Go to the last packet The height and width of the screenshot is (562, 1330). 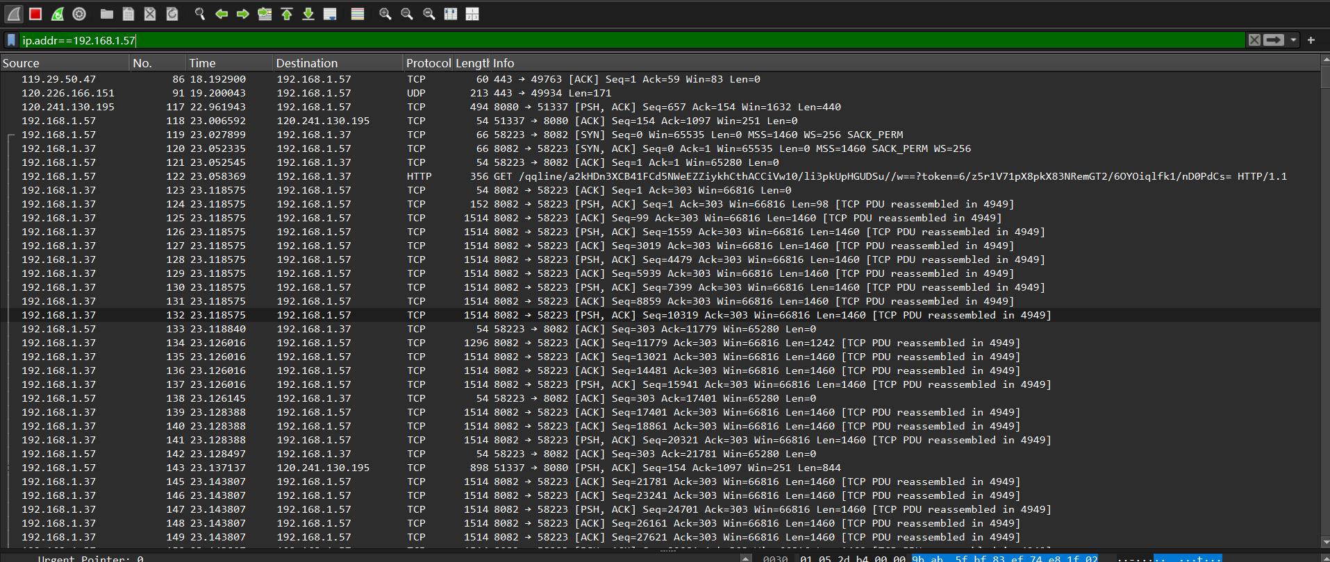tap(308, 14)
